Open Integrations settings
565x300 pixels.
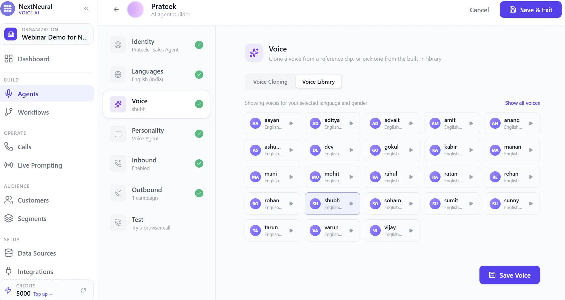pos(47,272)
